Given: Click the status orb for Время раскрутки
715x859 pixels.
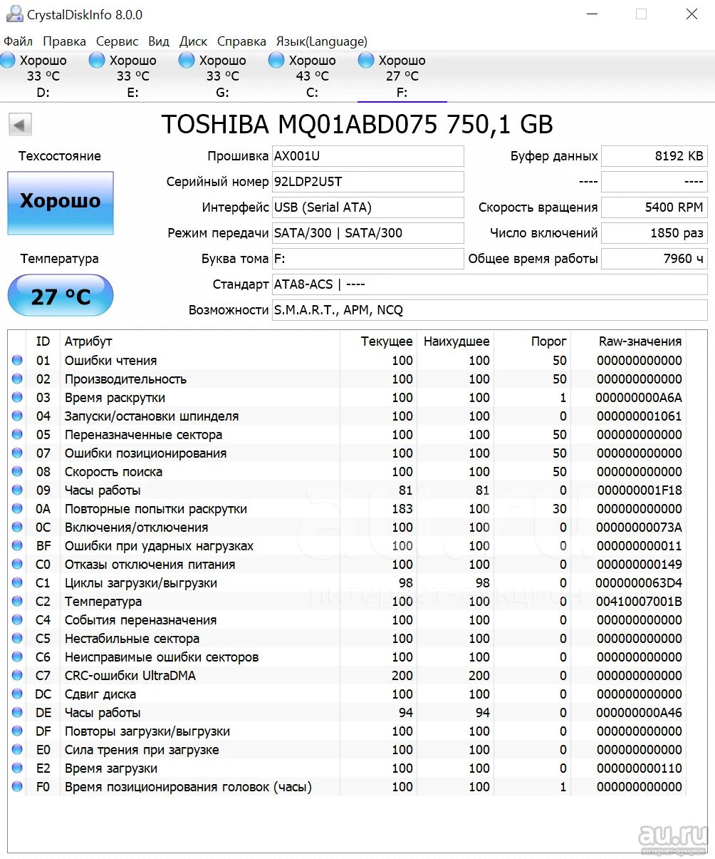Looking at the screenshot, I should pos(17,398).
